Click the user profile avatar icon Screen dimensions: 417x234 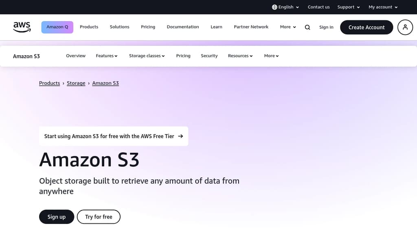point(405,27)
